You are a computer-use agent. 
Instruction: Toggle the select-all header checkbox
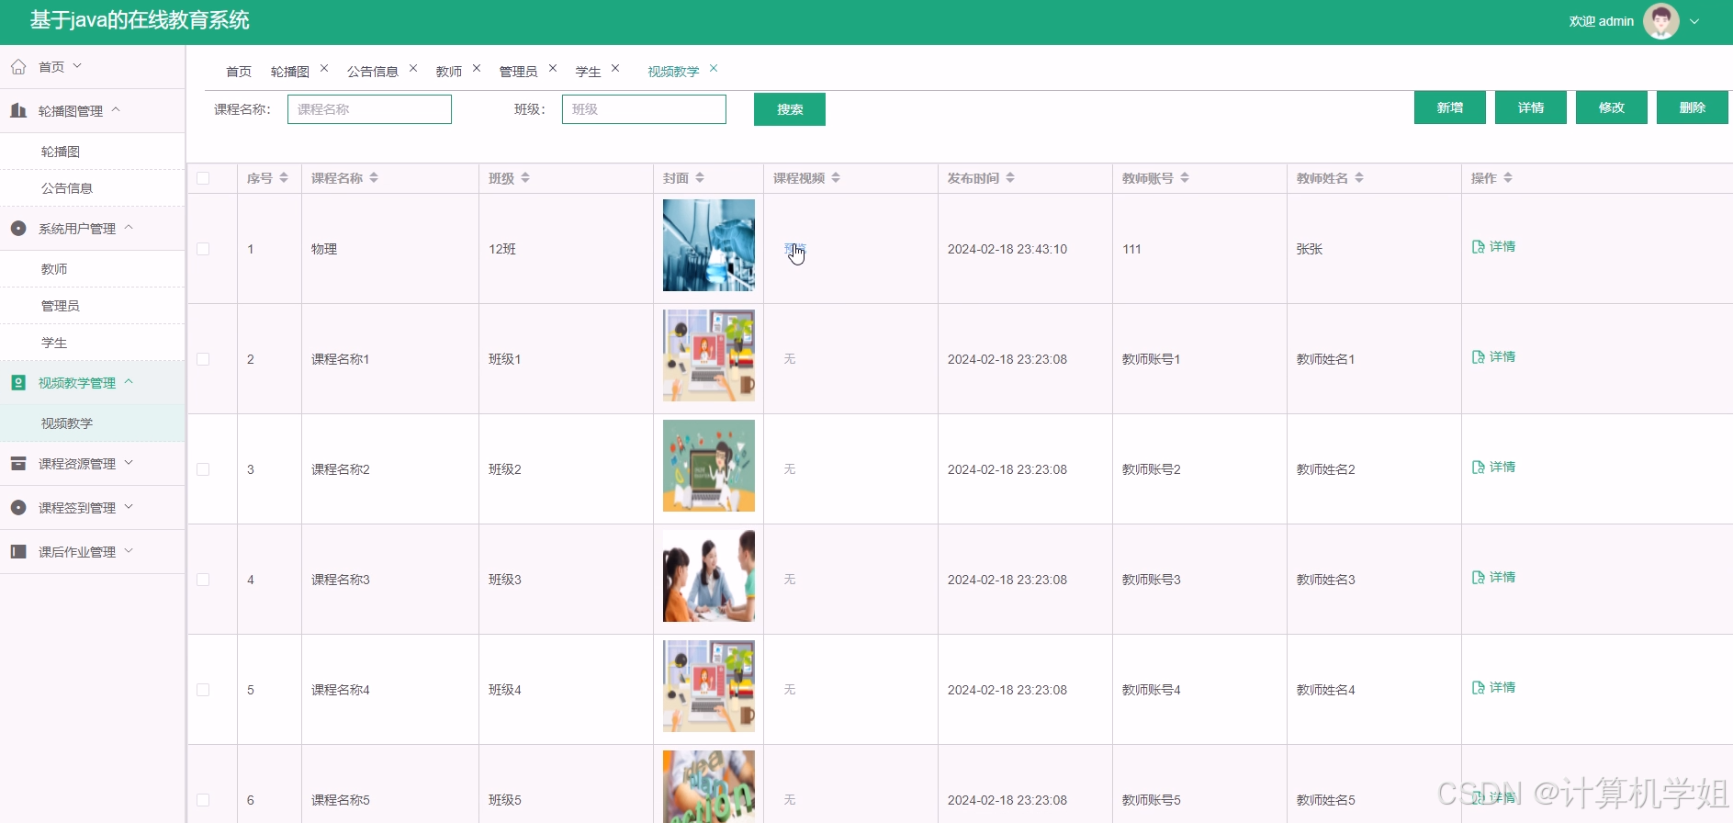coord(203,178)
